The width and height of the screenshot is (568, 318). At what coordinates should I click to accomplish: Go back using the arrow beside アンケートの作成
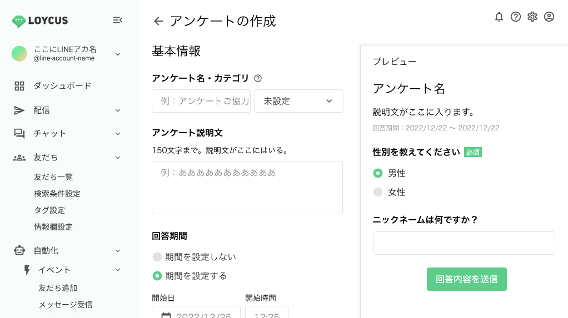coord(158,21)
